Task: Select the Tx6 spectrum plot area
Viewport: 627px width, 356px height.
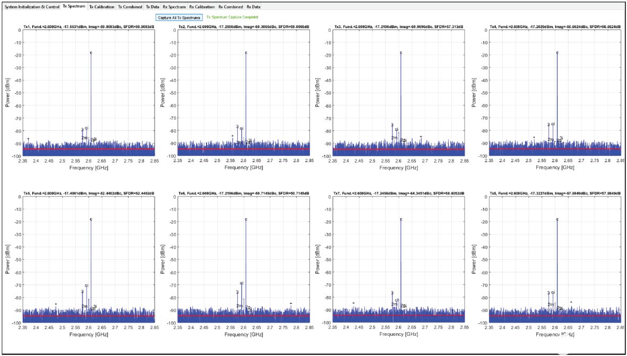Action: (244, 260)
